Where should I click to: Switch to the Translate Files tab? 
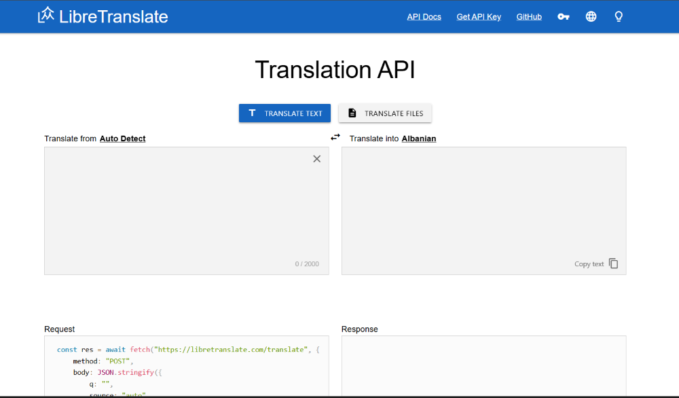385,113
